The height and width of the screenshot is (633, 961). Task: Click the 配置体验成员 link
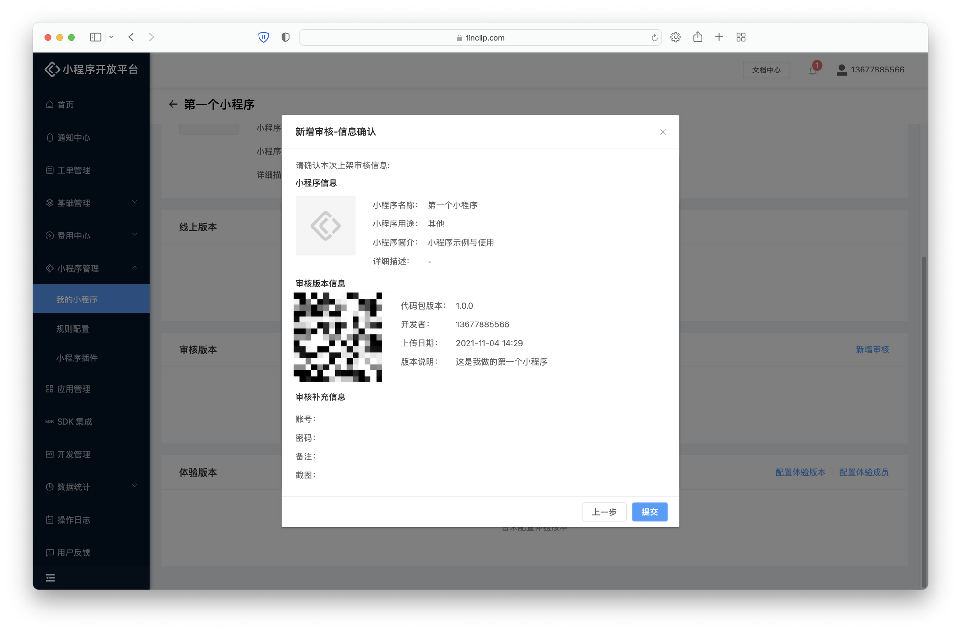864,472
